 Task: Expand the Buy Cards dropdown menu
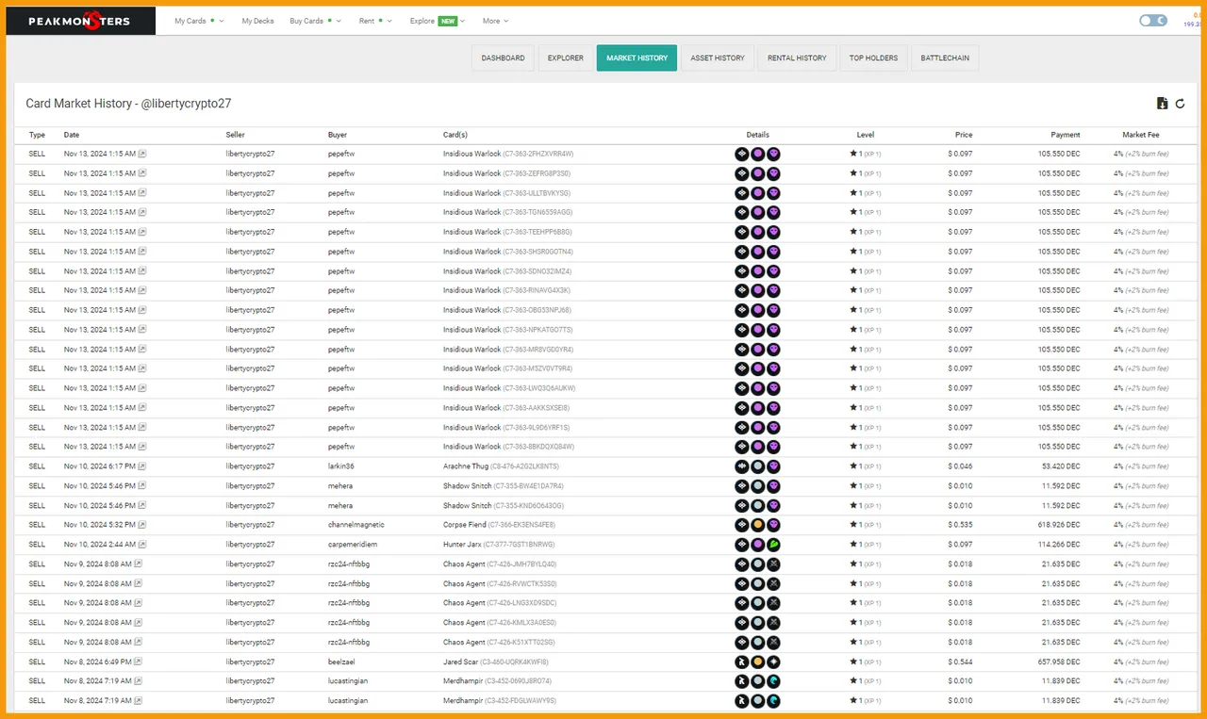316,21
